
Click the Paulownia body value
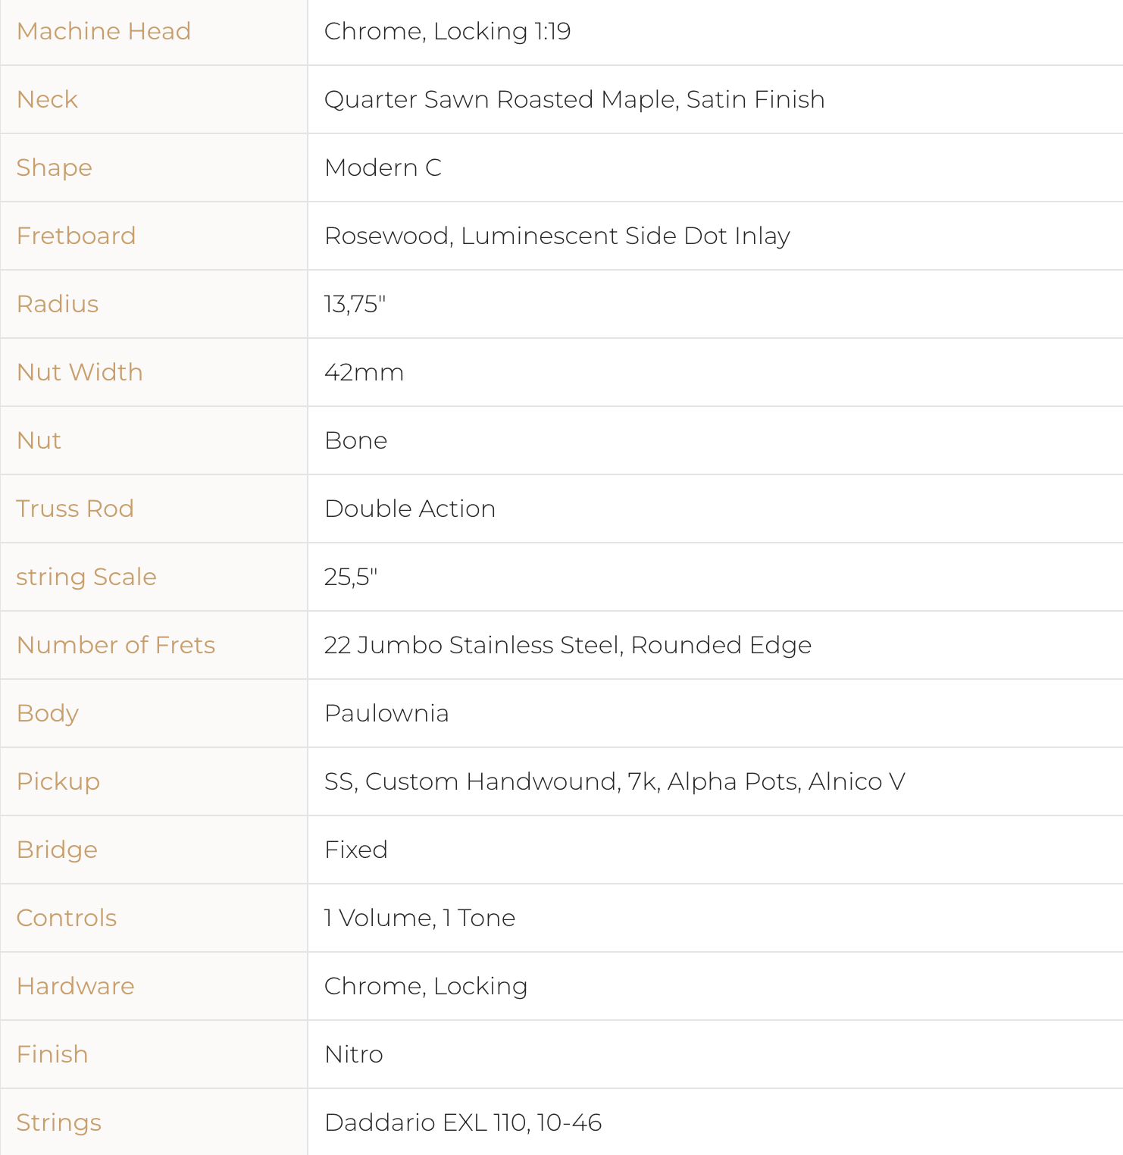pyautogui.click(x=386, y=713)
